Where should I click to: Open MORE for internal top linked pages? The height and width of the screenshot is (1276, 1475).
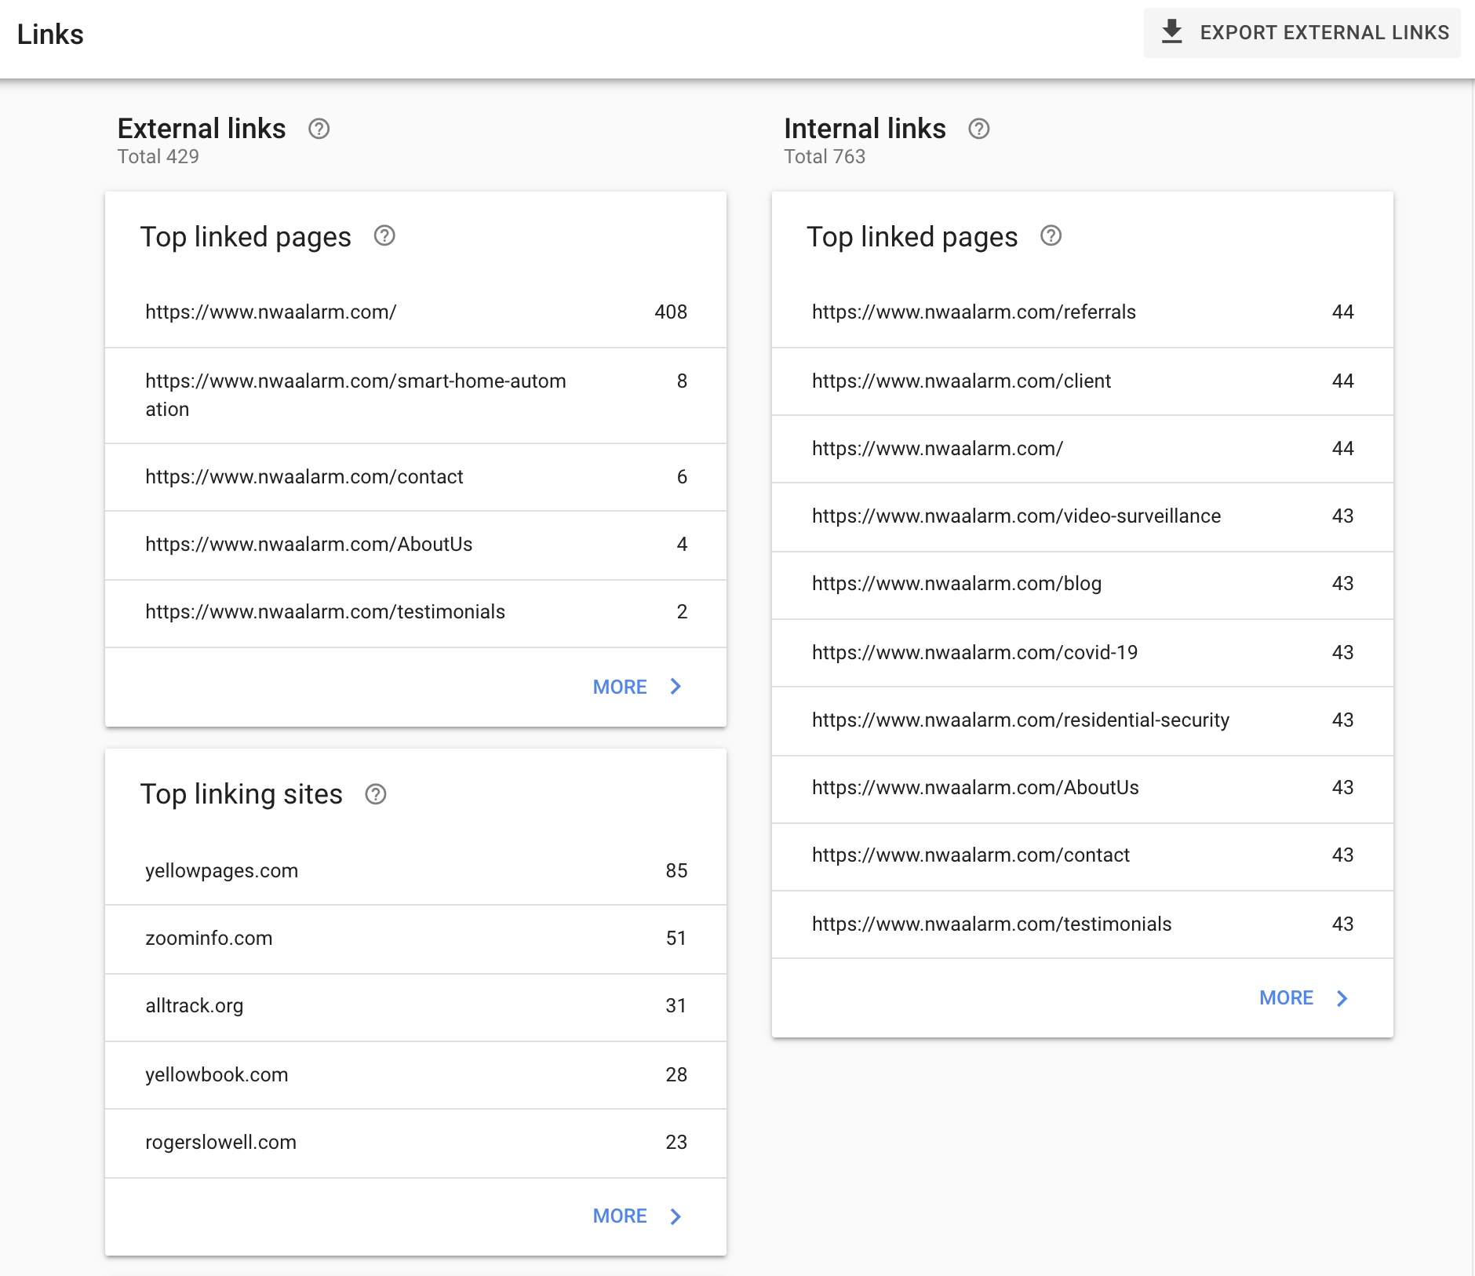coord(1286,998)
